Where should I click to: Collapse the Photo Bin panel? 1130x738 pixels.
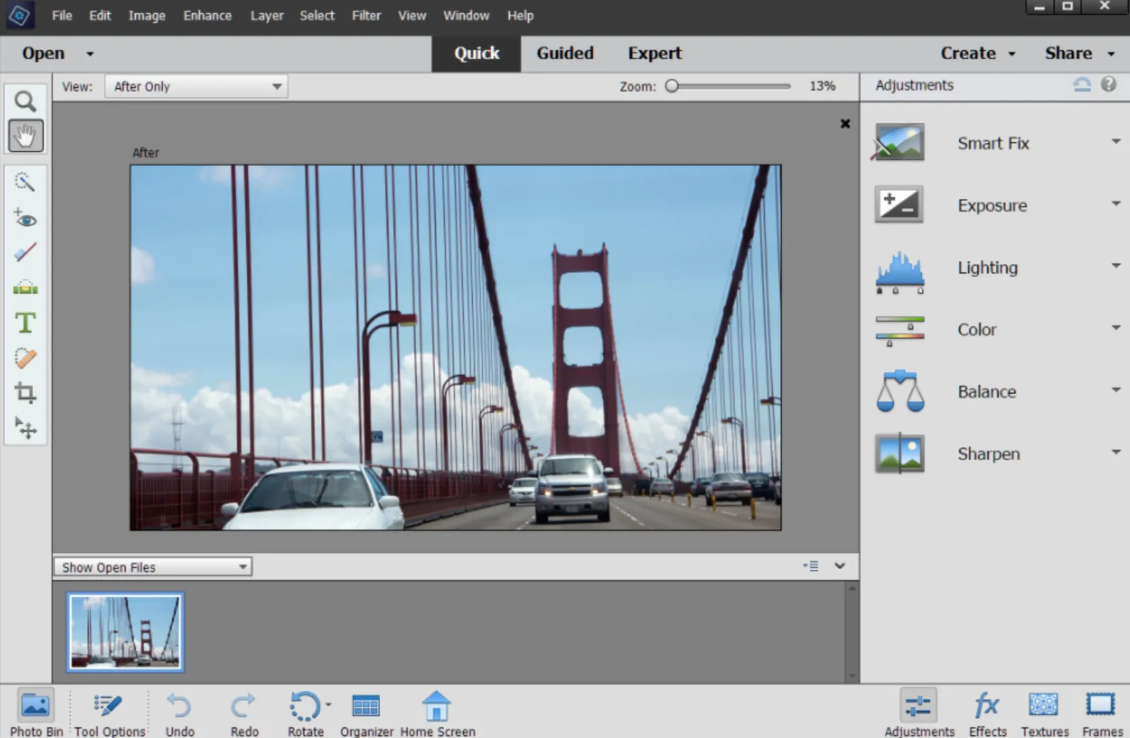(839, 566)
